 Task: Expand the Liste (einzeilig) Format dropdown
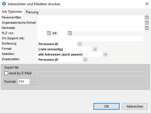[x=95, y=49]
